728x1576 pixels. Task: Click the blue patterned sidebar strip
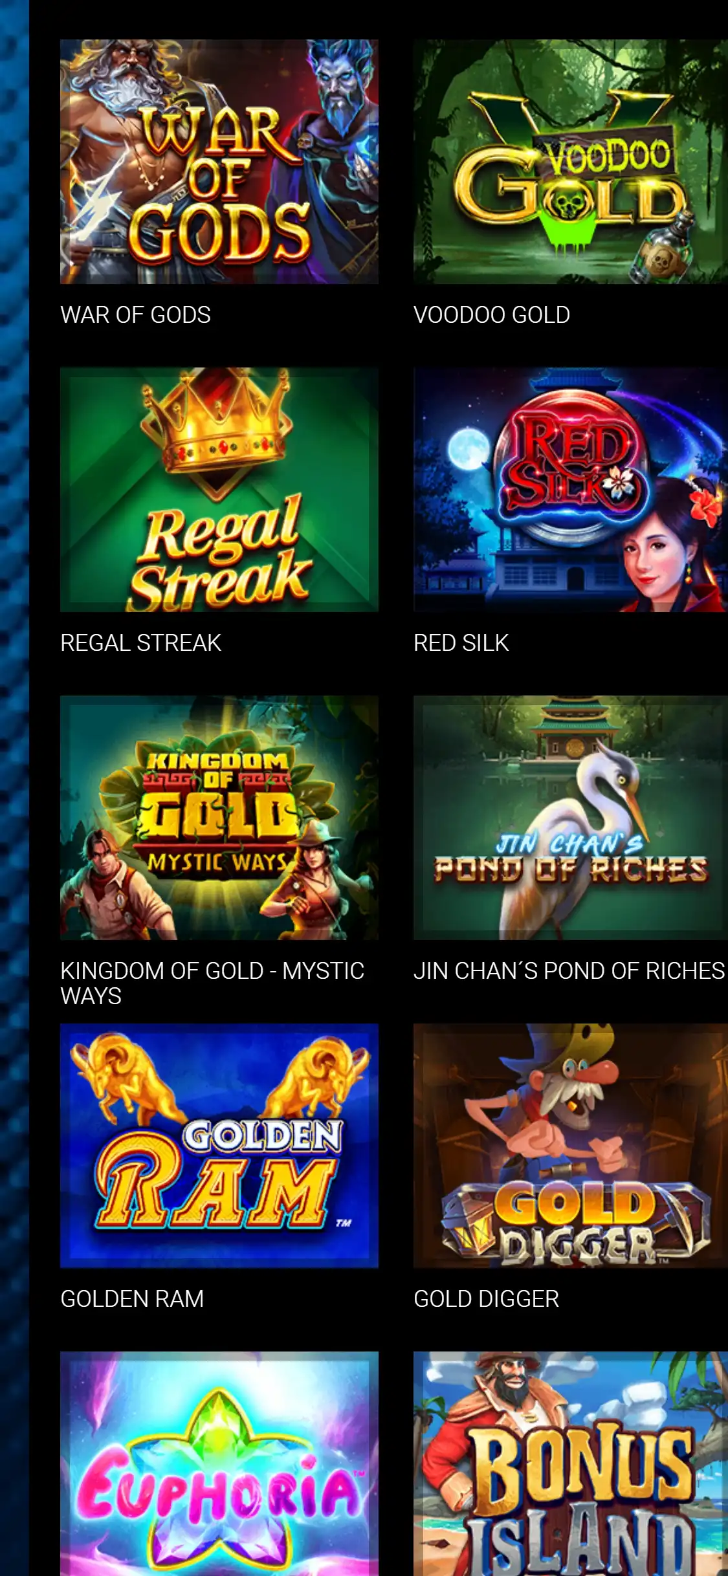pos(14,788)
